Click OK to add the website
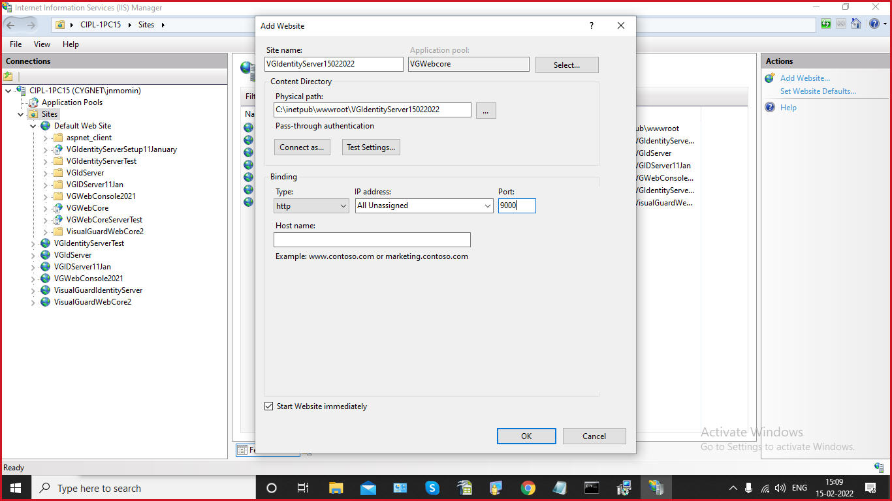 click(x=526, y=436)
